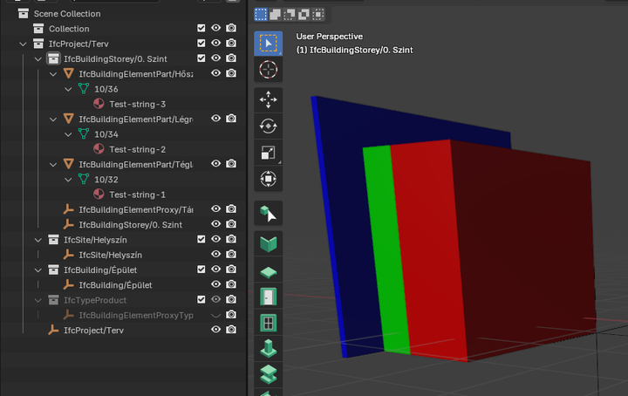
Task: Activate the green Slab tool
Action: (x=268, y=272)
